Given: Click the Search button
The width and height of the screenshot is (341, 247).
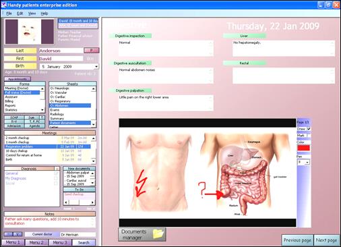Looking at the screenshot, I should coord(84,242).
